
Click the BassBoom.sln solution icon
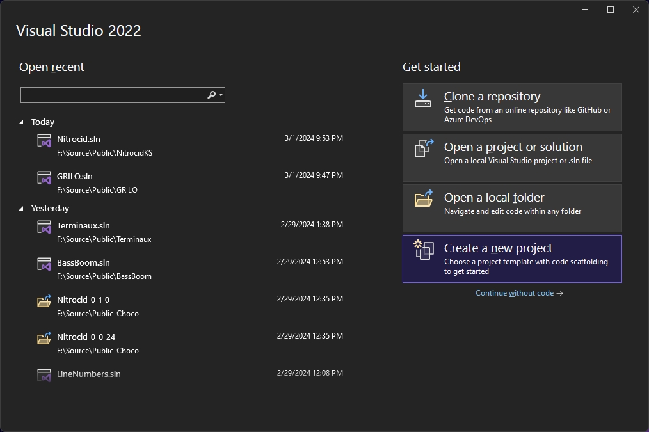pos(44,264)
